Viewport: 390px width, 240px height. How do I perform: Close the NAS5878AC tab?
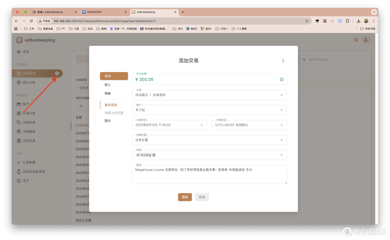coord(126,12)
